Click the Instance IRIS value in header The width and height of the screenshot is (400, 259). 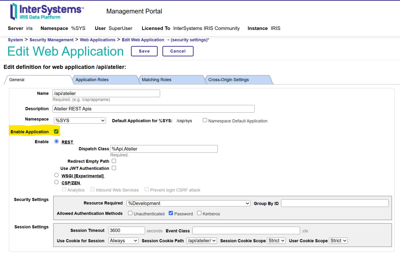[275, 28]
